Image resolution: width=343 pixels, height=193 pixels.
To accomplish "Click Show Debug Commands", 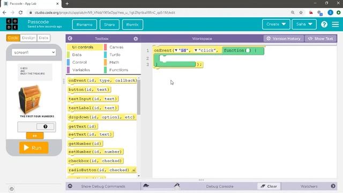I will tap(103, 186).
